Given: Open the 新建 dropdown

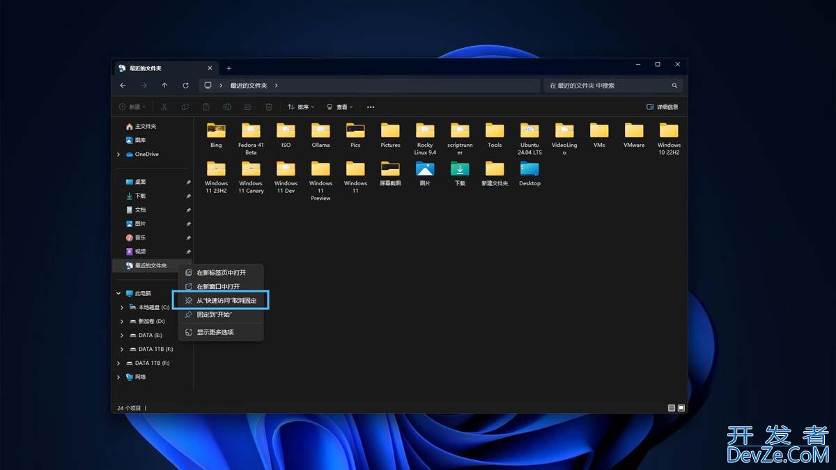Looking at the screenshot, I should tap(132, 107).
